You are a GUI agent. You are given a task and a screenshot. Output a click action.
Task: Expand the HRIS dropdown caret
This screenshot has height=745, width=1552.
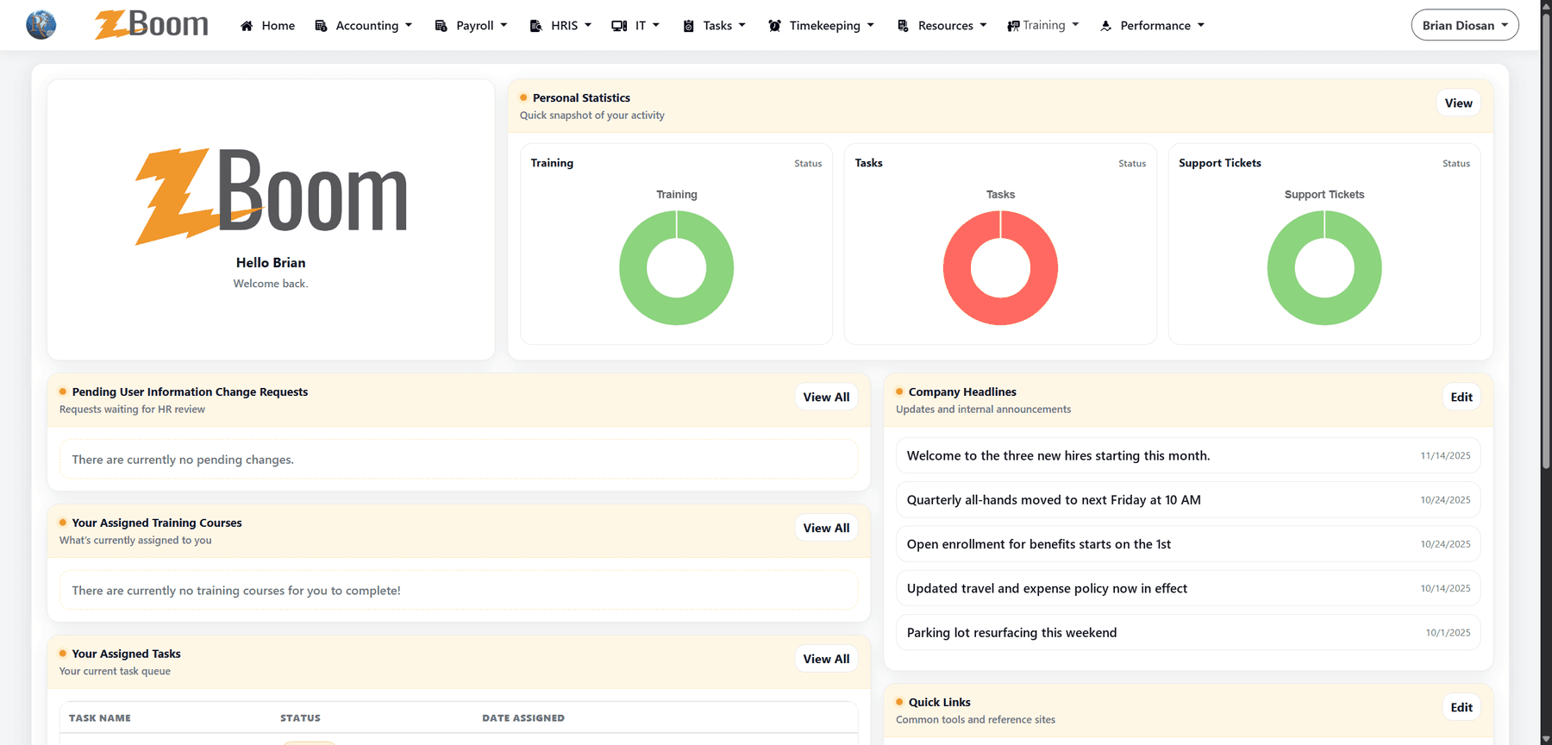pos(588,25)
